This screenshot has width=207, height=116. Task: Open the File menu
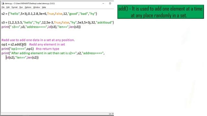3,7
